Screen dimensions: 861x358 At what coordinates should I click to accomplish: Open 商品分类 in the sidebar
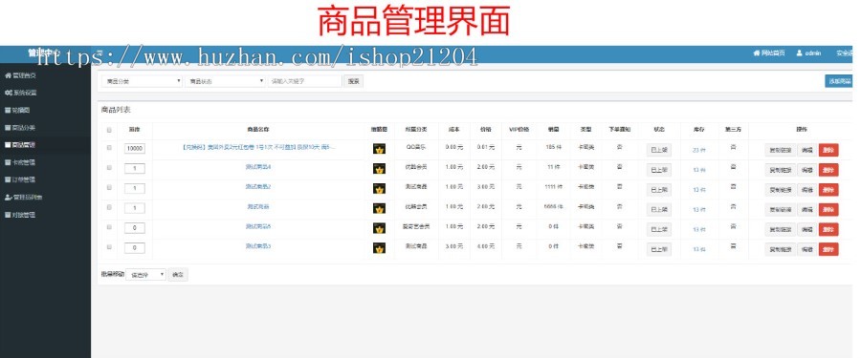point(20,128)
